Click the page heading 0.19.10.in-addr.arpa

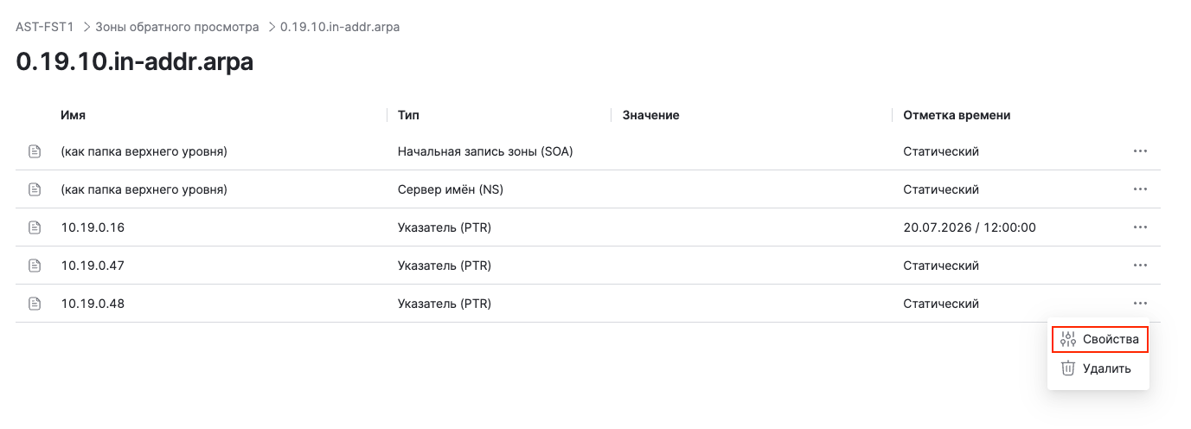[135, 62]
